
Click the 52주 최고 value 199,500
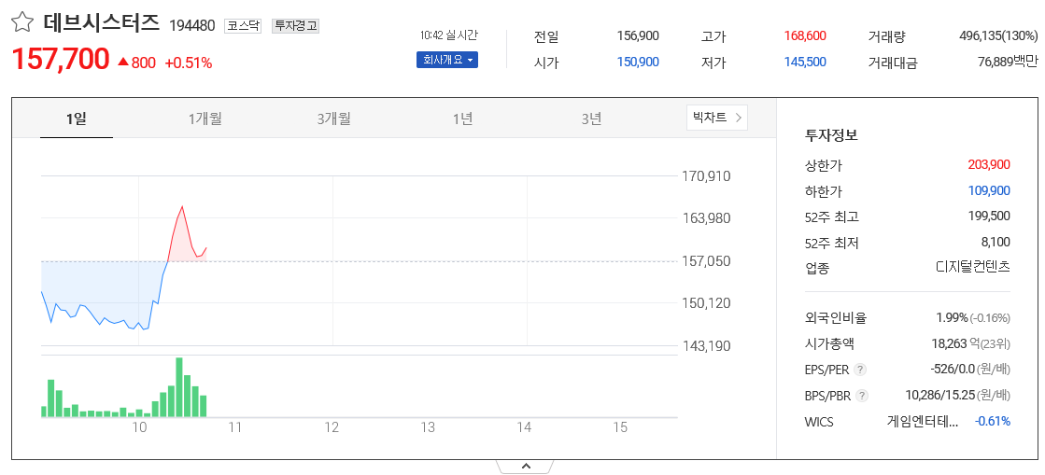point(989,216)
